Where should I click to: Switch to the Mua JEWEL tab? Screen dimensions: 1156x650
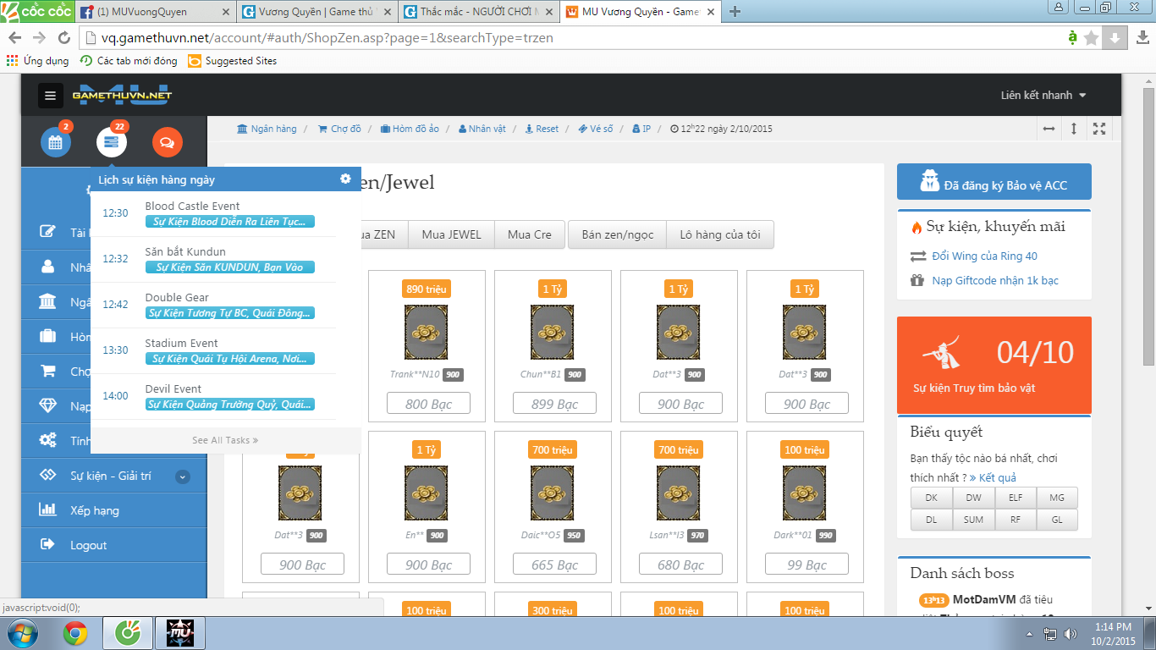(x=451, y=234)
